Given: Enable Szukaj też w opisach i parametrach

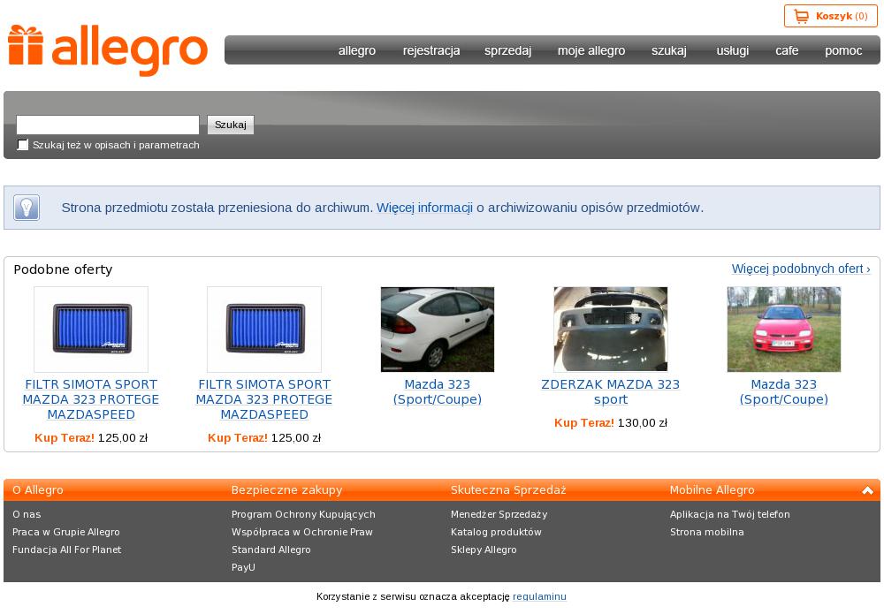Looking at the screenshot, I should 23,145.
